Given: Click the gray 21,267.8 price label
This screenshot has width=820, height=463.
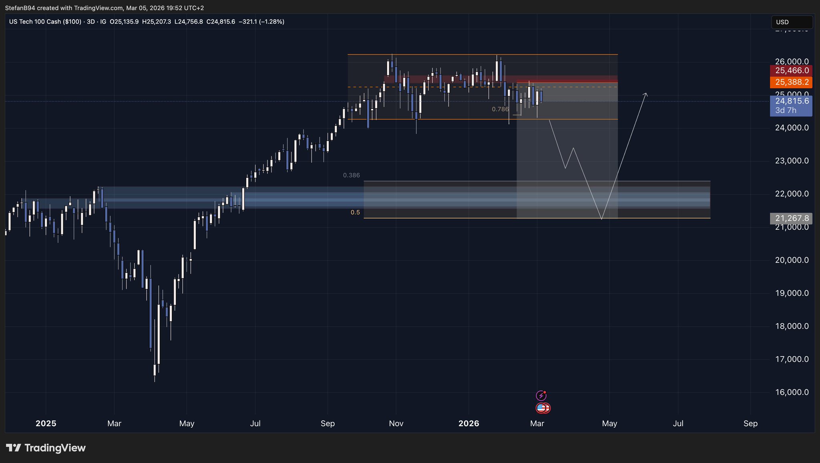Looking at the screenshot, I should click(x=791, y=218).
